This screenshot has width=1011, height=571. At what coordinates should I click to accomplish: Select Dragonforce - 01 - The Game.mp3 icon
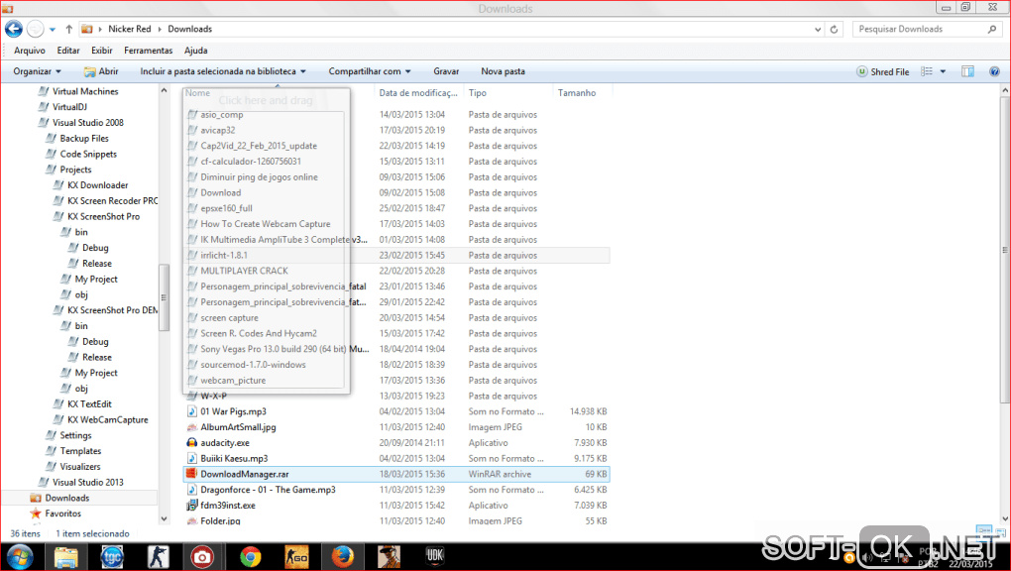(x=191, y=490)
